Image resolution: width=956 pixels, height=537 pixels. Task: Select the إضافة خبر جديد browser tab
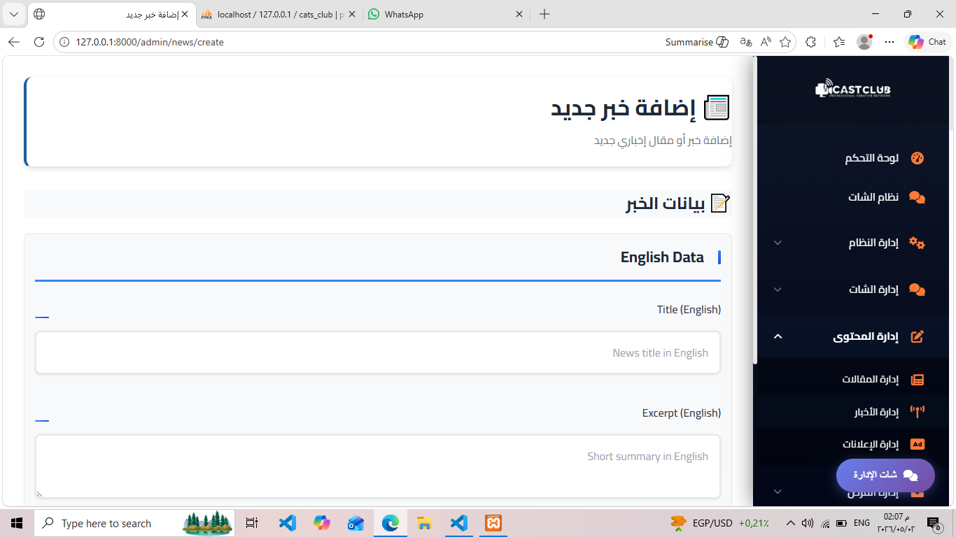[111, 14]
